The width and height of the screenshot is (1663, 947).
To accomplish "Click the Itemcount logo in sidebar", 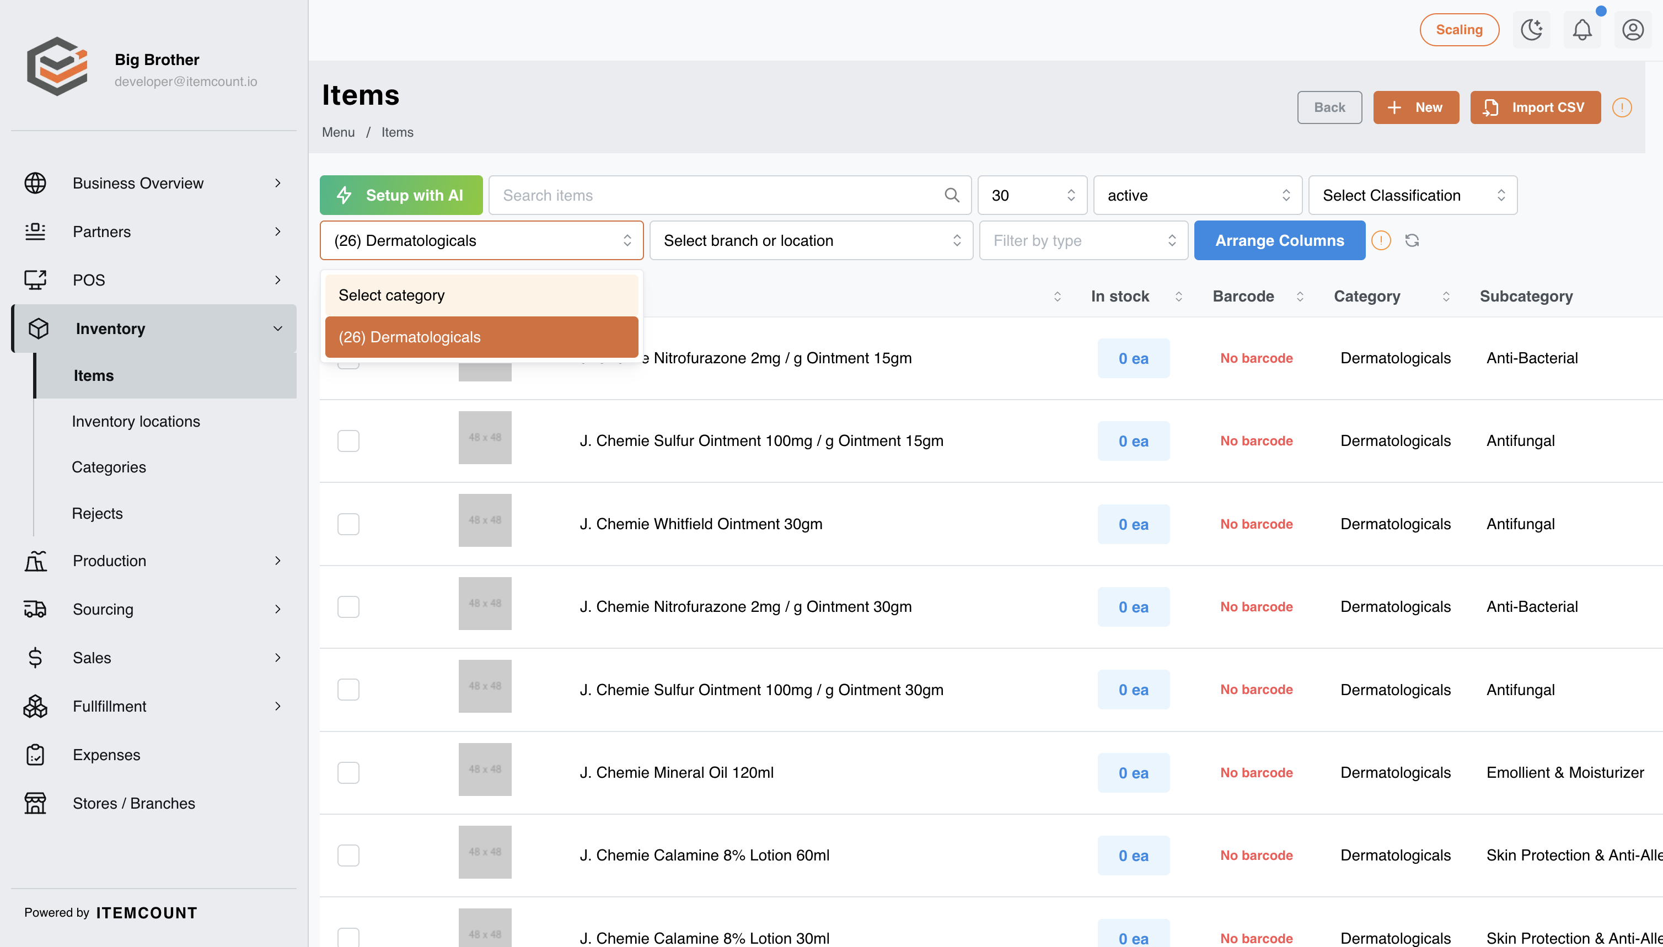I will pyautogui.click(x=57, y=66).
